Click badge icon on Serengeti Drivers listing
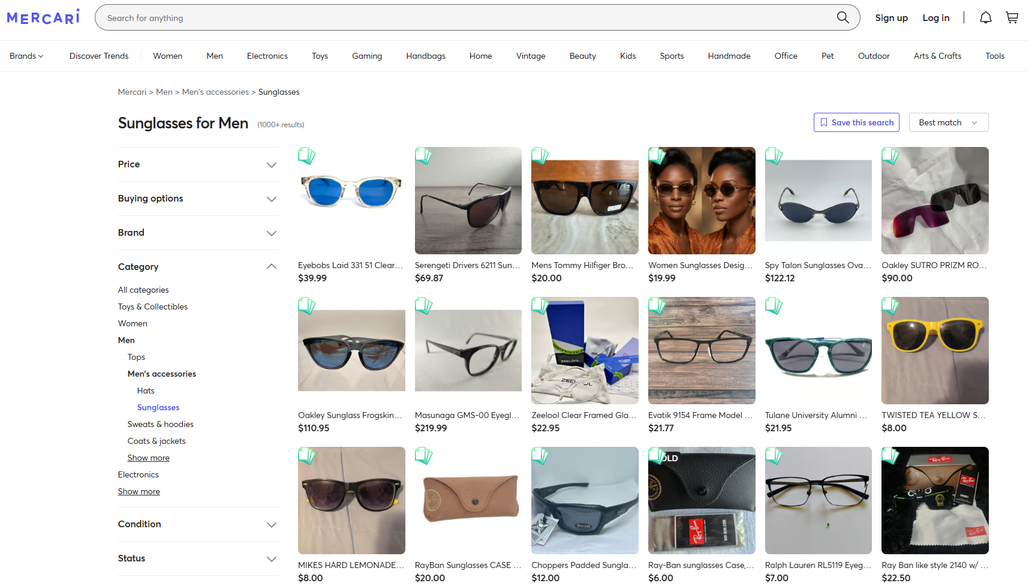 click(x=424, y=156)
